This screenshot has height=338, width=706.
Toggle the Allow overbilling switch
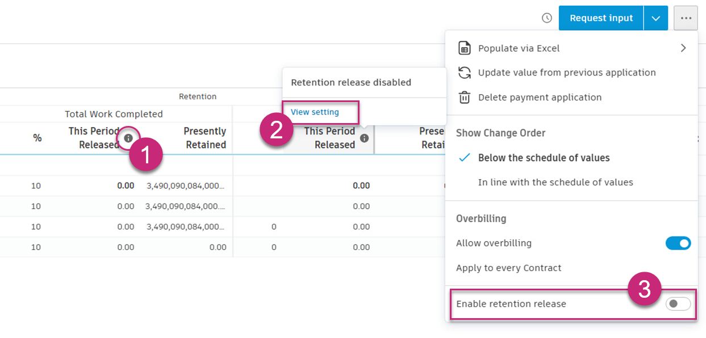[678, 243]
